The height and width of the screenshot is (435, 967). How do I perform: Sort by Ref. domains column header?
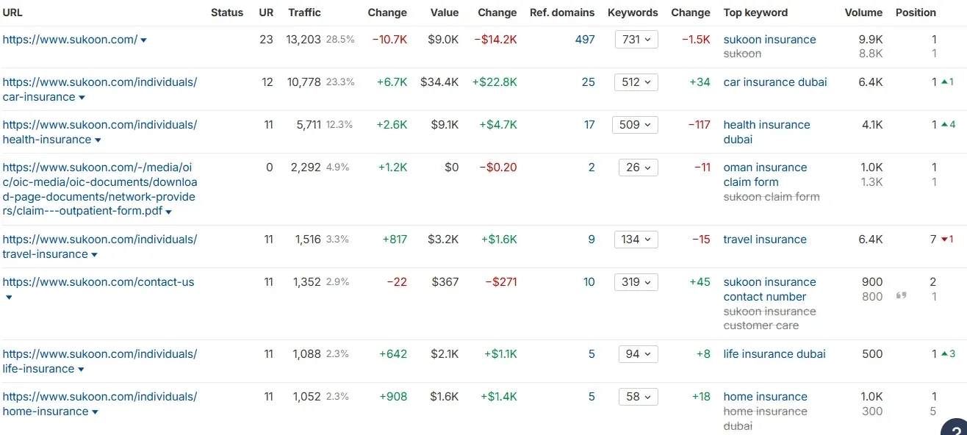click(562, 12)
